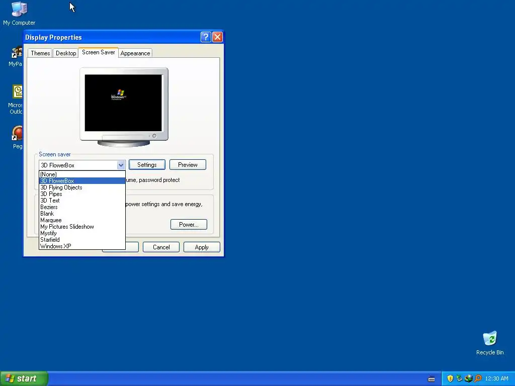The image size is (515, 386).
Task: Open the Recycle Bin desktop icon
Action: pyautogui.click(x=490, y=343)
